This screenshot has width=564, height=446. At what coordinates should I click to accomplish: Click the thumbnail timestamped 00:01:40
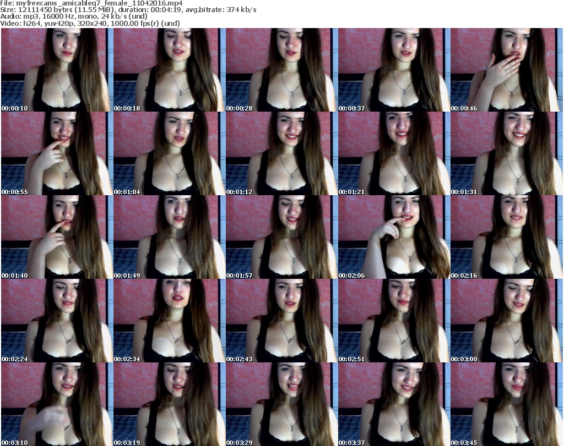pyautogui.click(x=57, y=237)
